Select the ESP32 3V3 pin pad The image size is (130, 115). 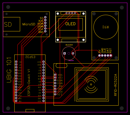[44, 101]
